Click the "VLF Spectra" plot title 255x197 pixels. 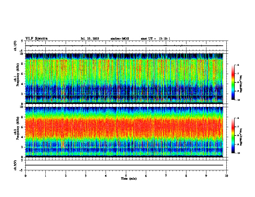pyautogui.click(x=36, y=39)
